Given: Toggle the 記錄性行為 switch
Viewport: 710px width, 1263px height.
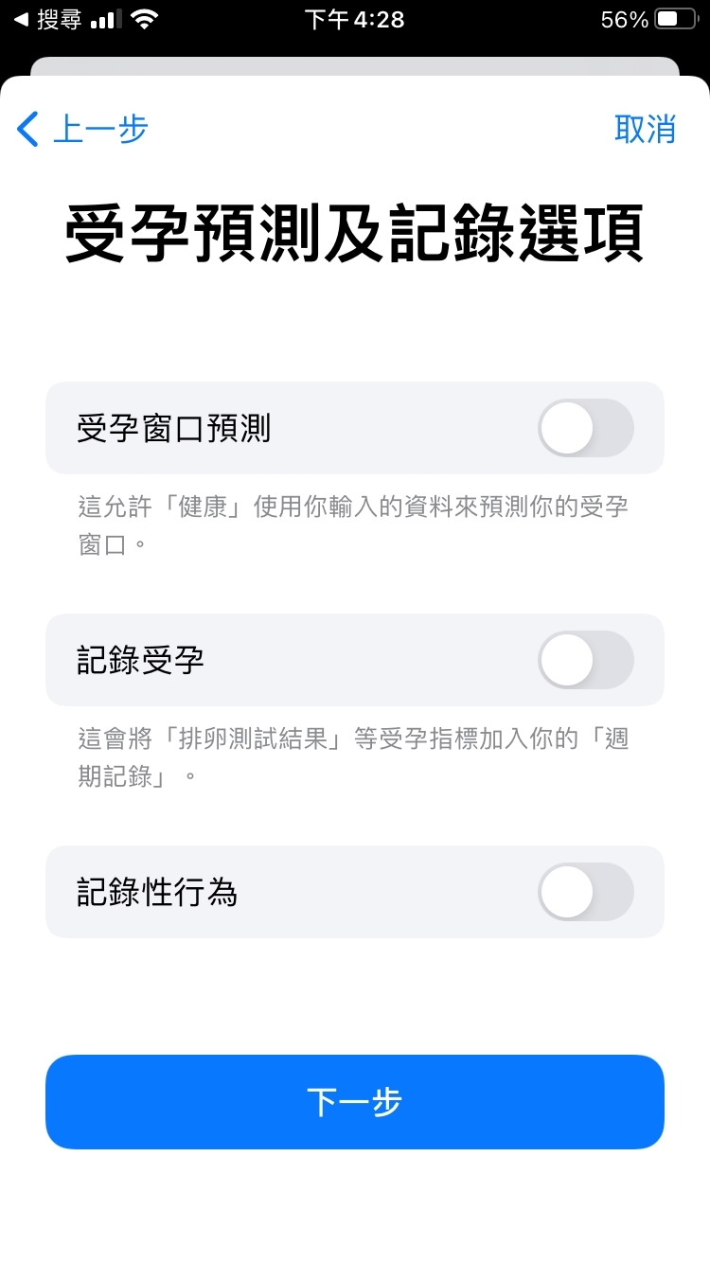Looking at the screenshot, I should click(585, 892).
